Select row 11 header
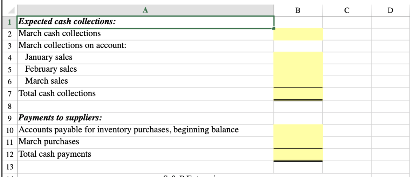 coord(10,142)
